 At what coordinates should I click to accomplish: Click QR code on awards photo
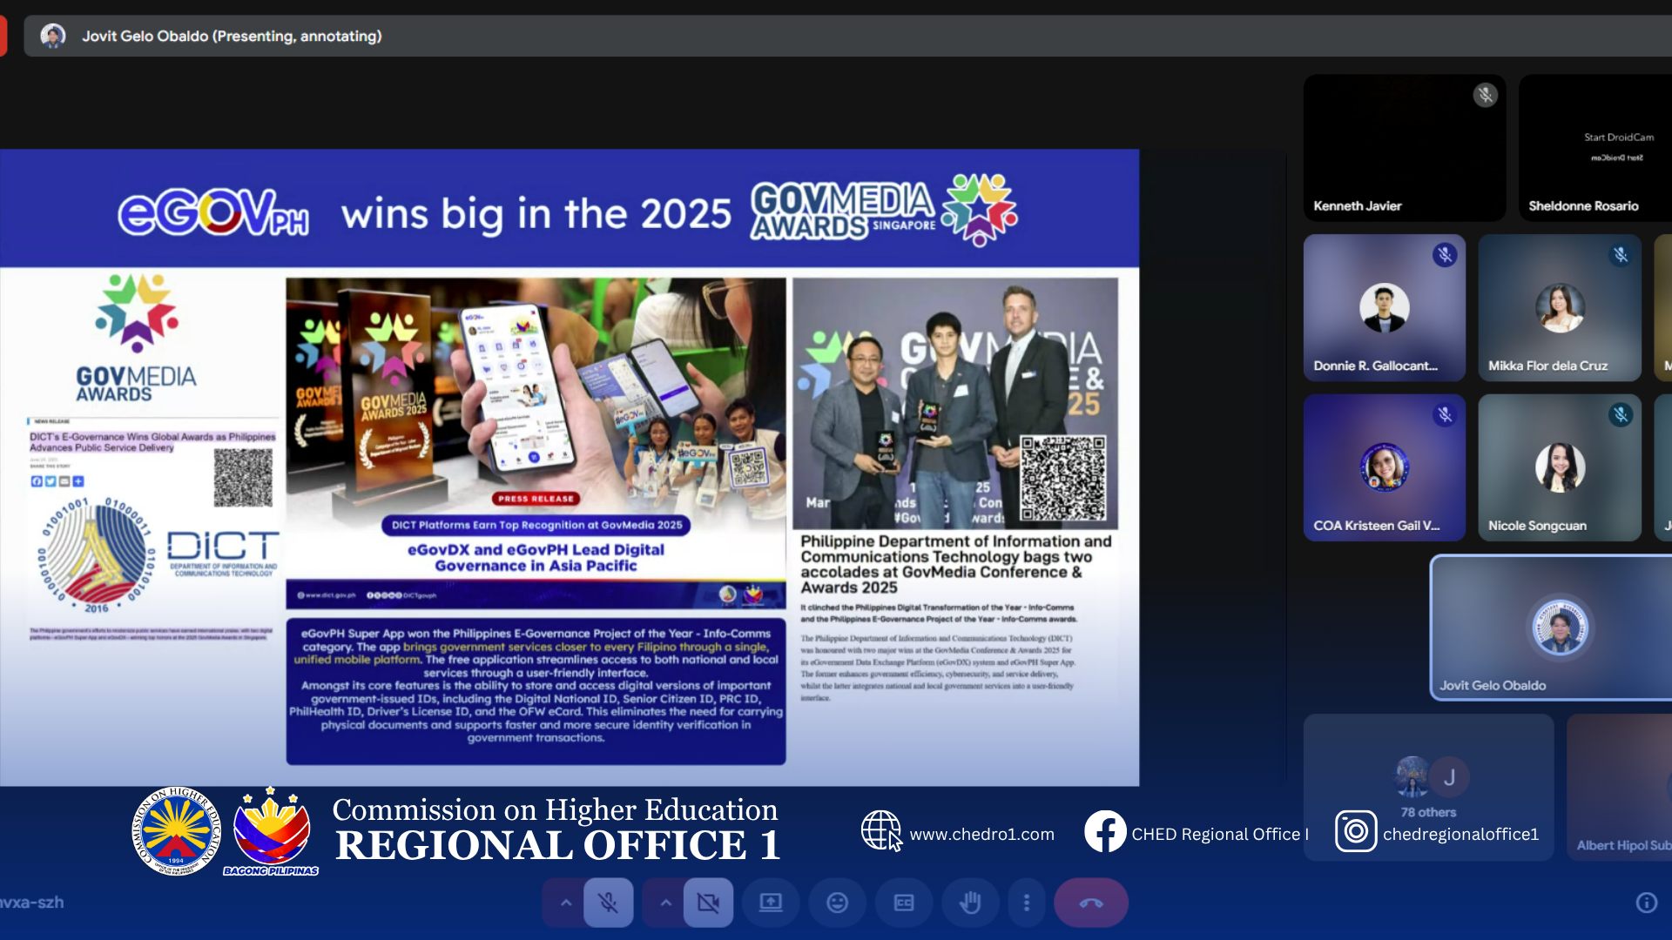click(x=1063, y=478)
